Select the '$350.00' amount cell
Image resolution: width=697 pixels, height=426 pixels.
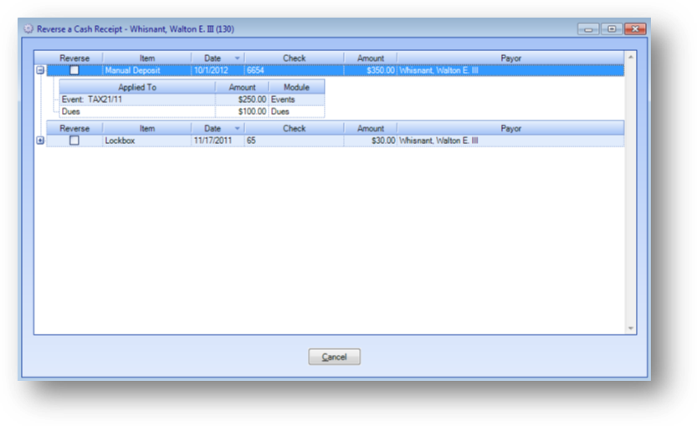pos(371,70)
